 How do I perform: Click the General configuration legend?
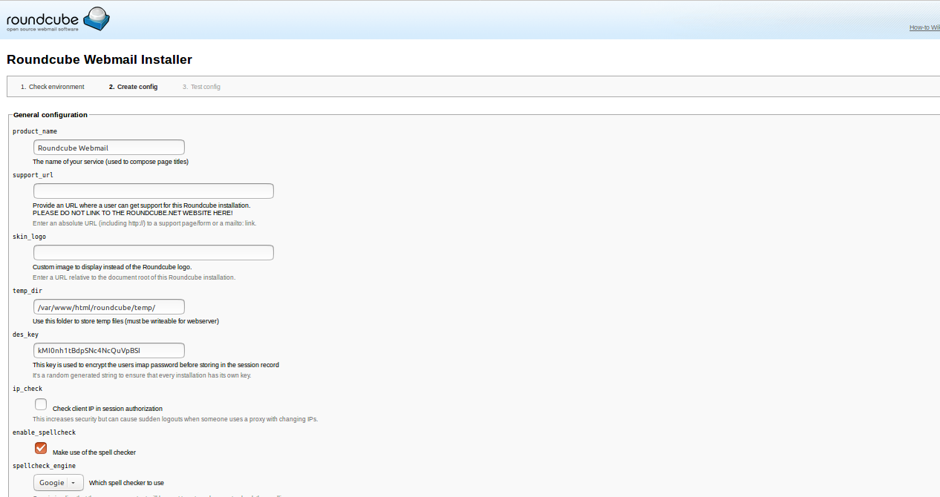pyautogui.click(x=50, y=114)
